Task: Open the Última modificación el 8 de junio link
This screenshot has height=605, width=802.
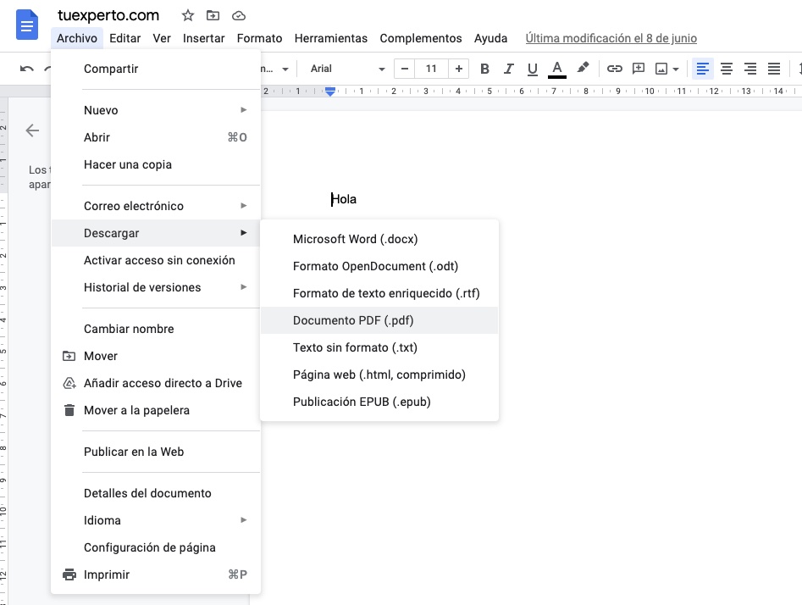Action: click(611, 38)
